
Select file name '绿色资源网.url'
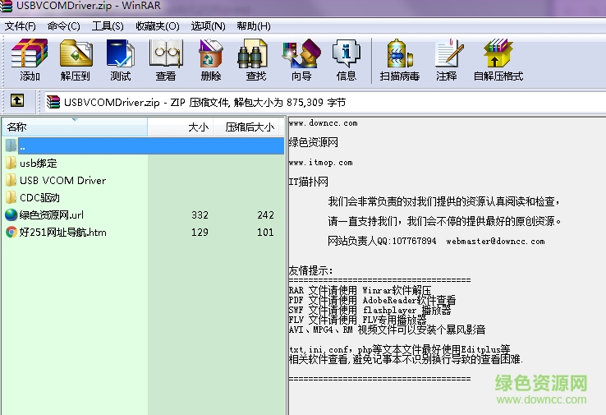tap(52, 215)
